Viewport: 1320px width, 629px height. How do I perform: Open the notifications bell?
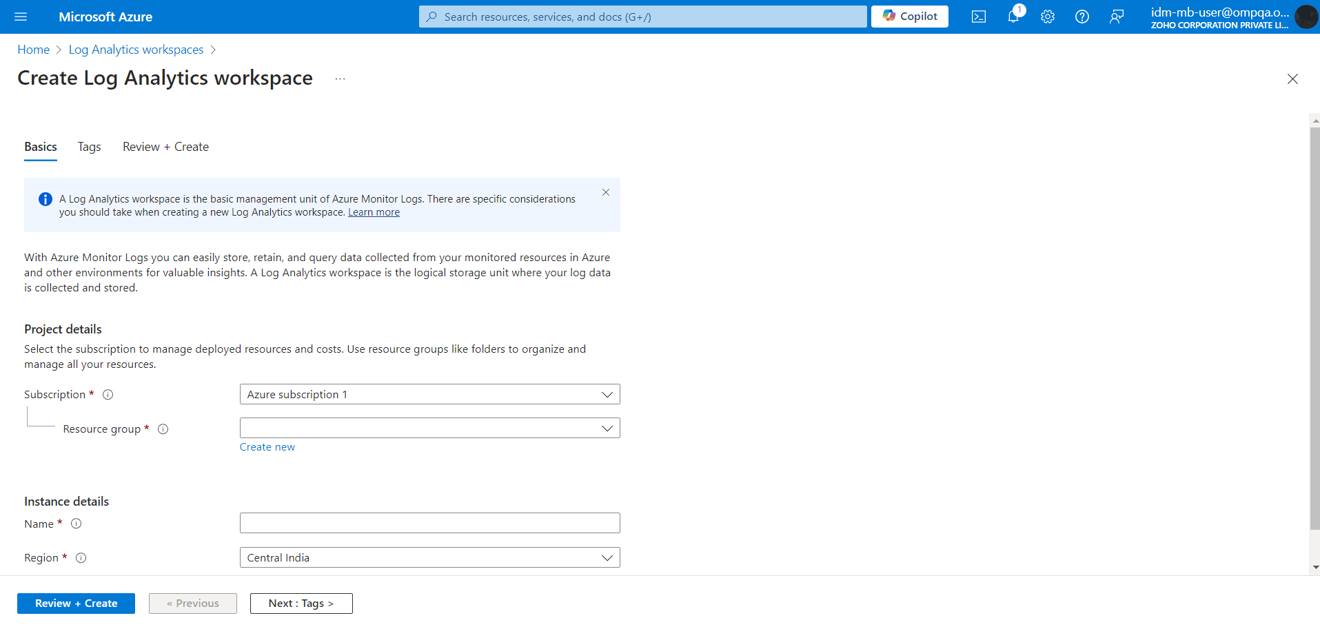click(1013, 17)
